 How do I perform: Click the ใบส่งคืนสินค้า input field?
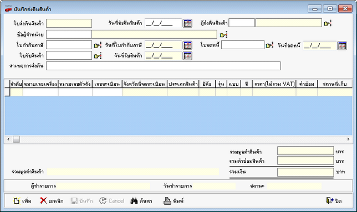click(69, 23)
